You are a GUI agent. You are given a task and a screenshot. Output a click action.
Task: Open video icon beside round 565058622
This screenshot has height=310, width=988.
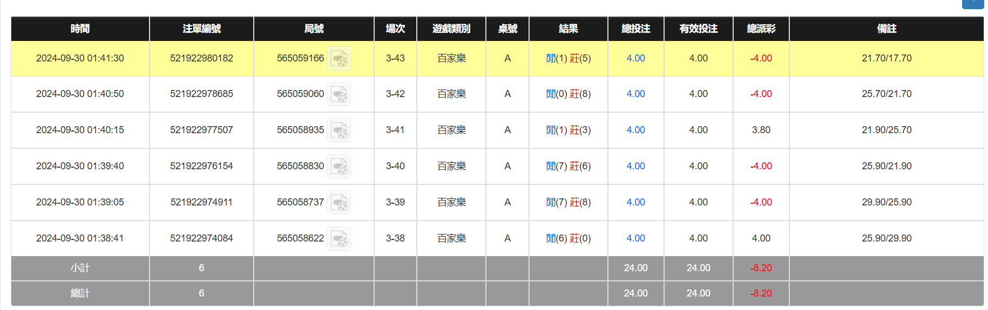coord(339,239)
